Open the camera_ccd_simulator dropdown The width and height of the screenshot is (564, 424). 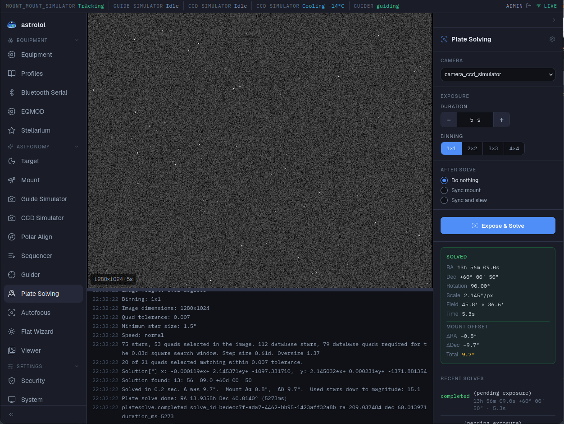(x=498, y=74)
